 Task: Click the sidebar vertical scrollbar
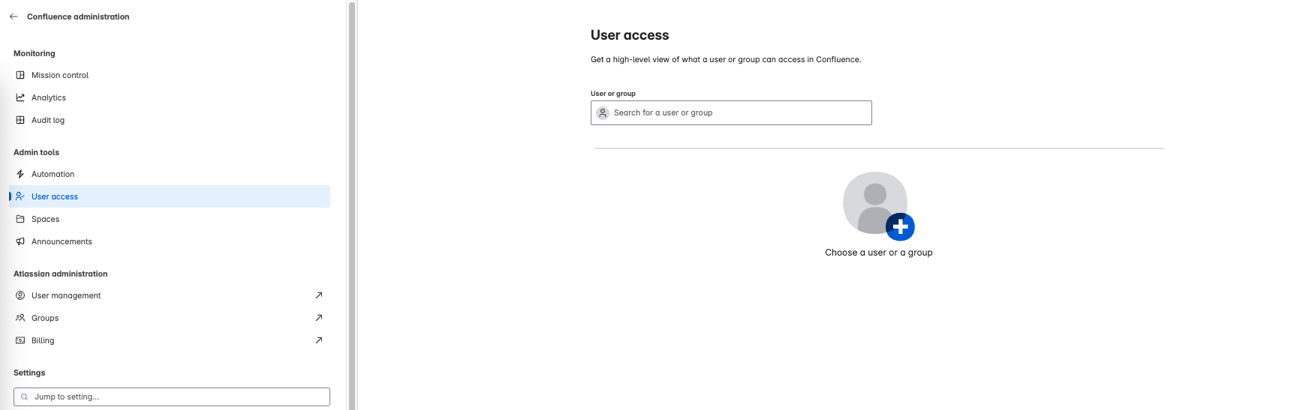coord(351,205)
